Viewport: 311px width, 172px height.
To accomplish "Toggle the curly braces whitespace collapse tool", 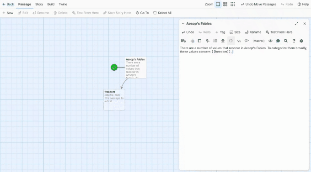I will click(231, 41).
